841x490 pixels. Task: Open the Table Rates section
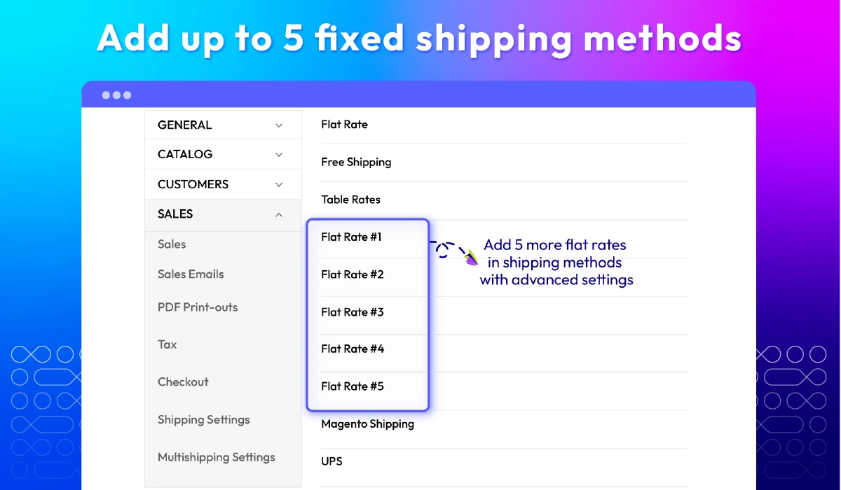click(x=350, y=199)
